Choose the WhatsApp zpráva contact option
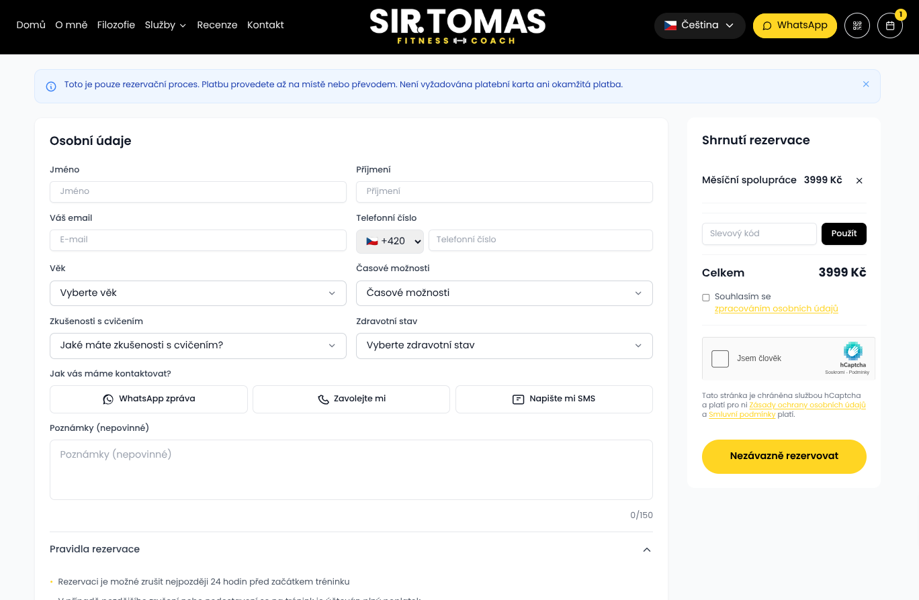This screenshot has width=919, height=600. pyautogui.click(x=148, y=399)
